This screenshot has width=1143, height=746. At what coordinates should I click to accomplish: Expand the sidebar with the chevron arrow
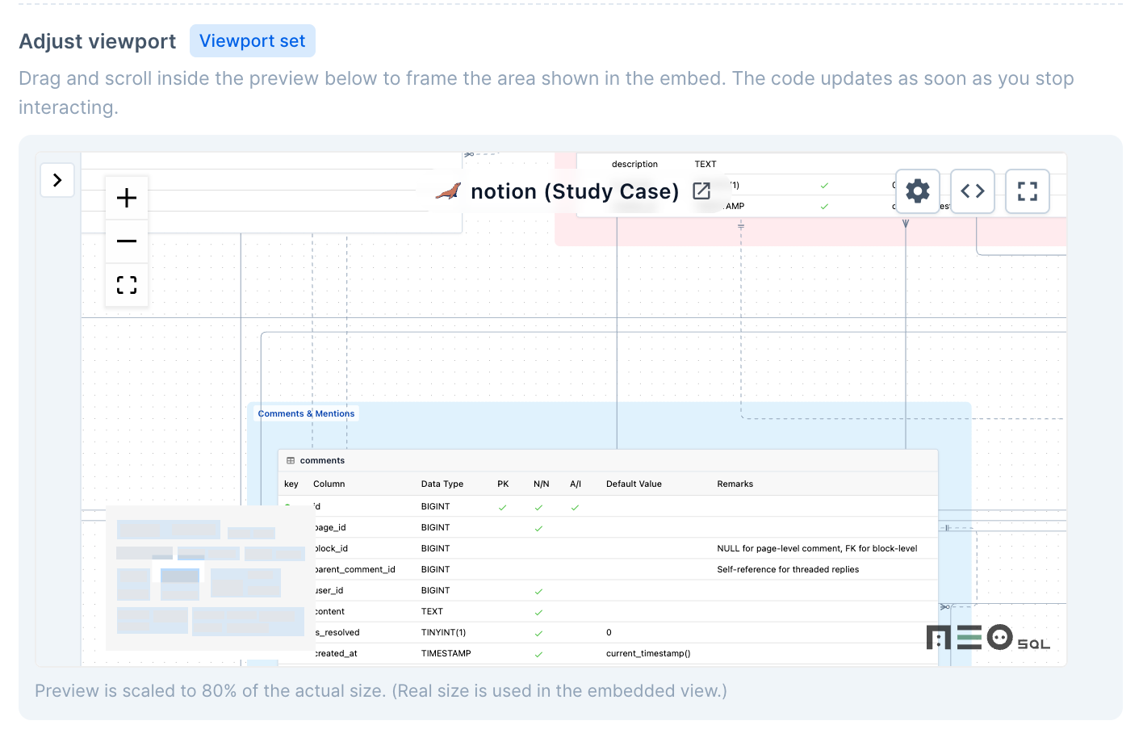(57, 180)
